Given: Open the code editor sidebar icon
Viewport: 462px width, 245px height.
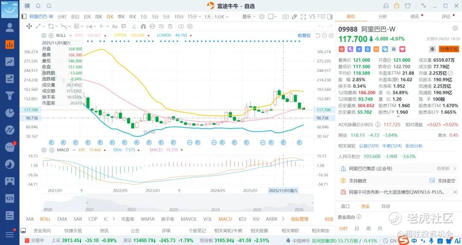Looking at the screenshot, I should click(10, 198).
